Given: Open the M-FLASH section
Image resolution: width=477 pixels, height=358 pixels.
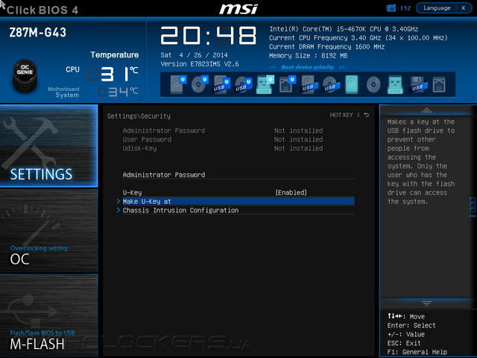Looking at the screenshot, I should click(48, 315).
